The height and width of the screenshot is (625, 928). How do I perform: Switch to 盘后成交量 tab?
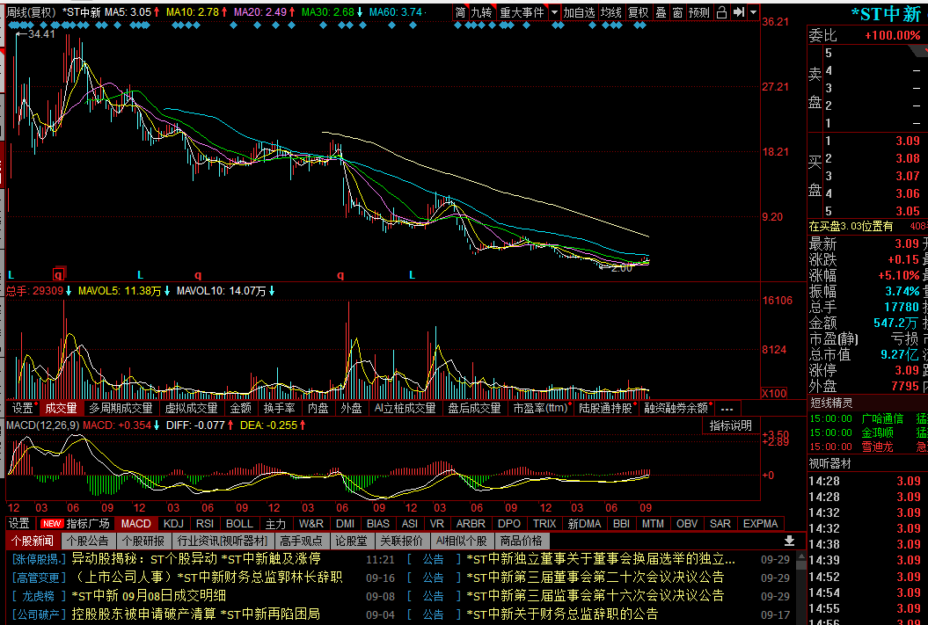[474, 408]
